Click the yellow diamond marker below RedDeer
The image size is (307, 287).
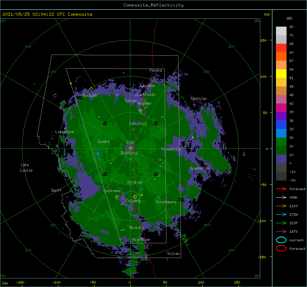click(x=140, y=111)
